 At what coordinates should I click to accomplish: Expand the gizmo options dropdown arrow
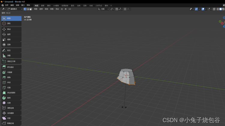pyautogui.click(x=199, y=9)
